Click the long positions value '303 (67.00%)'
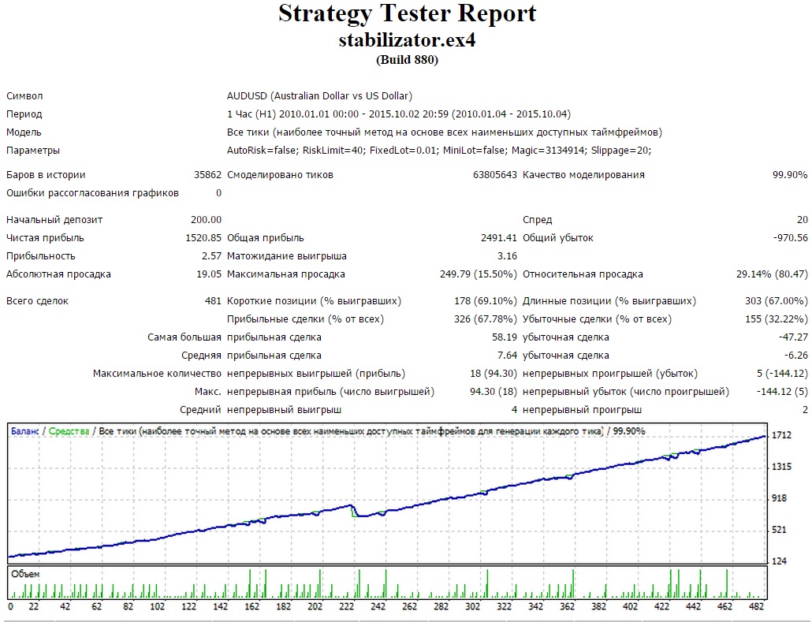The height and width of the screenshot is (622, 812). coord(777,301)
